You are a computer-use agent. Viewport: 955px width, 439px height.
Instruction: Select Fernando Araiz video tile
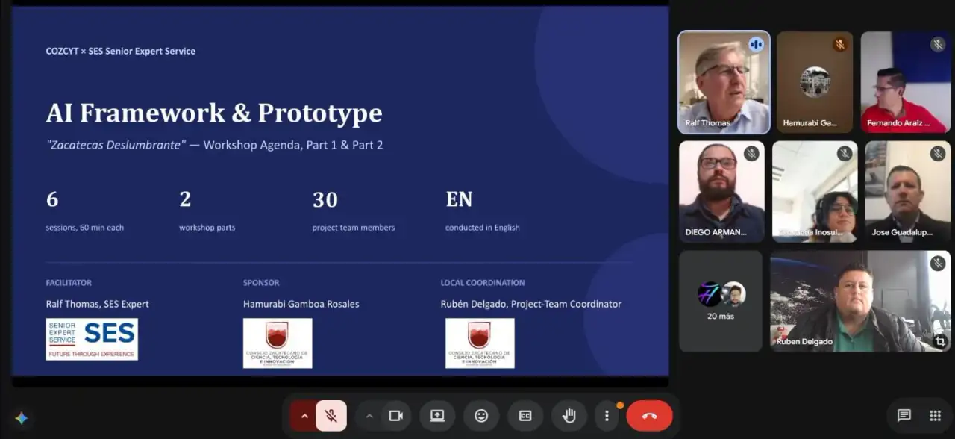906,82
